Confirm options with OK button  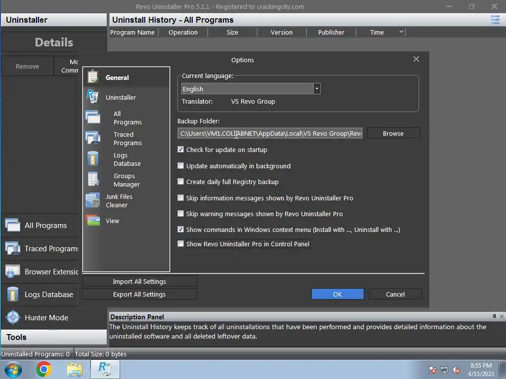coord(337,294)
